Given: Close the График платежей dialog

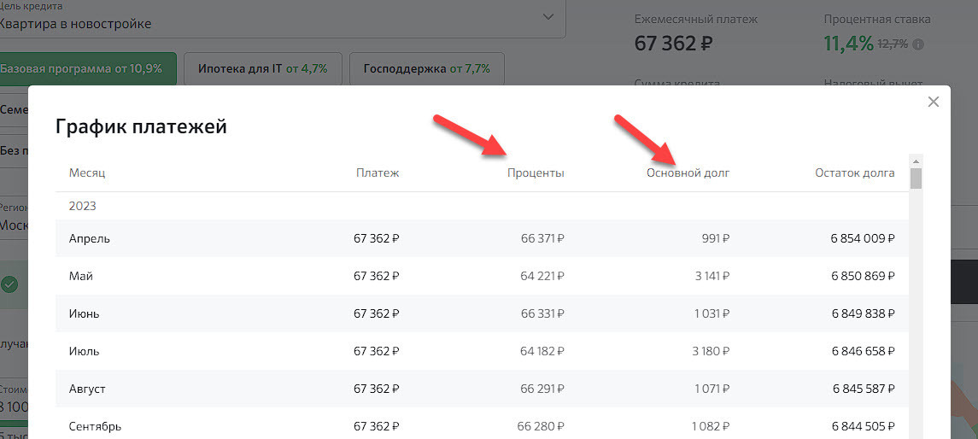Looking at the screenshot, I should click(x=933, y=102).
